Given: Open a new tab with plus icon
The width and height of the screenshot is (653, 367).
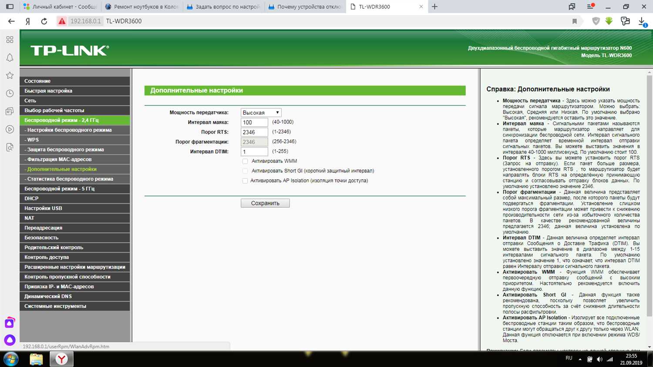Looking at the screenshot, I should 434,7.
